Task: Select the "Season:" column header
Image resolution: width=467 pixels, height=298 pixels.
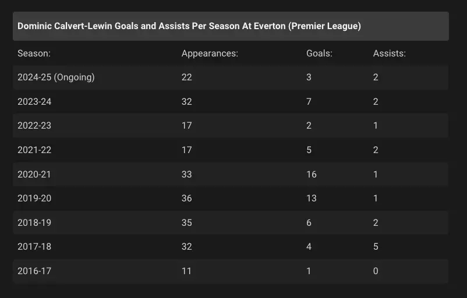Action: tap(34, 54)
